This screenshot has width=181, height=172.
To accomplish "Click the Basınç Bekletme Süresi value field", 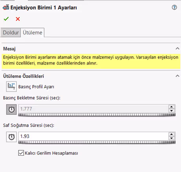I will point(93,109).
